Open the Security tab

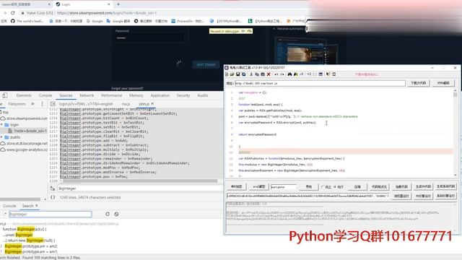[183, 95]
